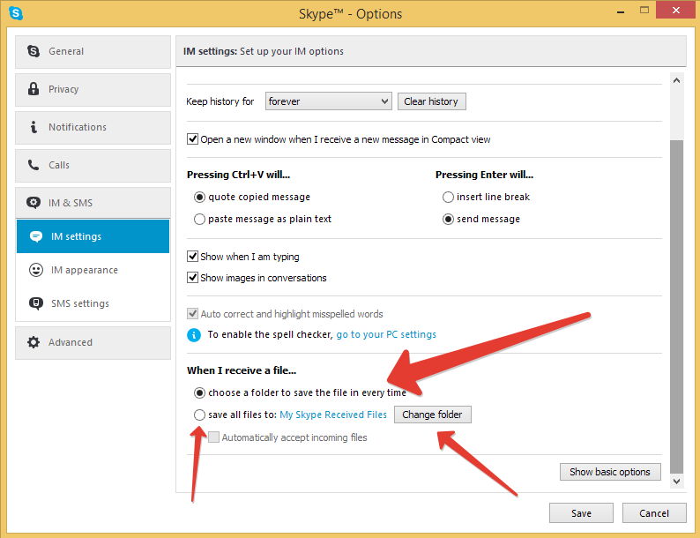Click the vertical scrollbar thumb
Viewport: 700px width, 538px height.
pyautogui.click(x=677, y=306)
